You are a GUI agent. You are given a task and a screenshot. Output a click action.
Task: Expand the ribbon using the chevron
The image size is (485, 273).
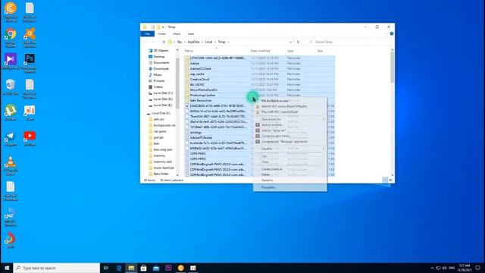[386, 33]
